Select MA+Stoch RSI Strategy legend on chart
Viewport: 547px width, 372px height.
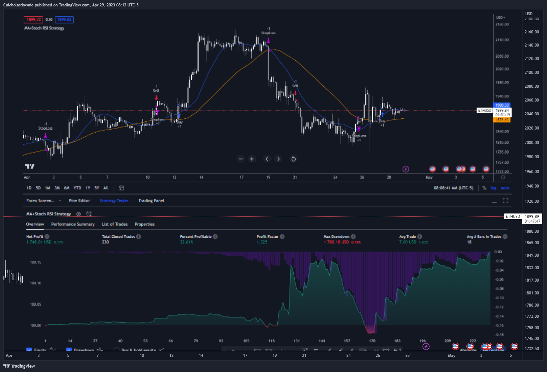pos(44,28)
